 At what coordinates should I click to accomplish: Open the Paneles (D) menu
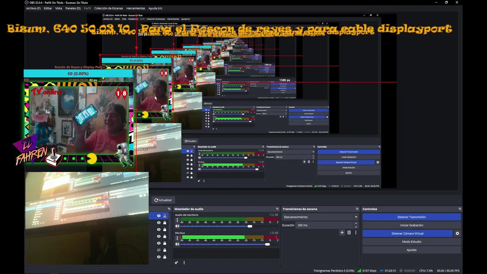[x=73, y=8]
